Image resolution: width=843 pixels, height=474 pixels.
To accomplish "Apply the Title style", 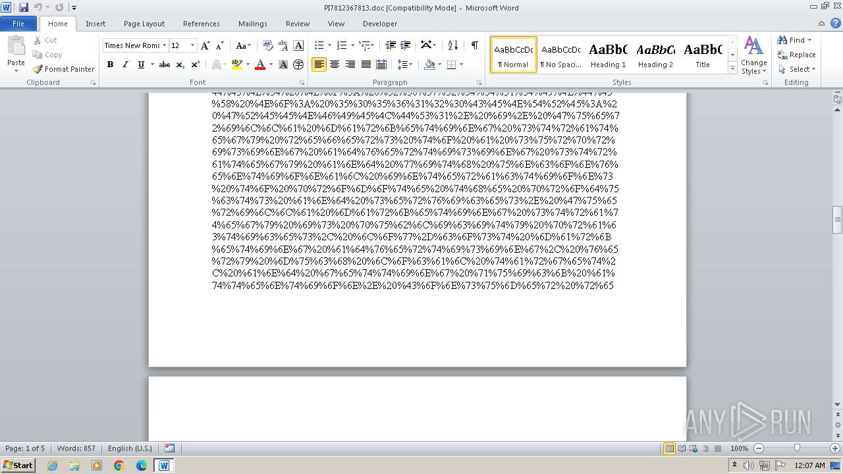I will (x=703, y=55).
